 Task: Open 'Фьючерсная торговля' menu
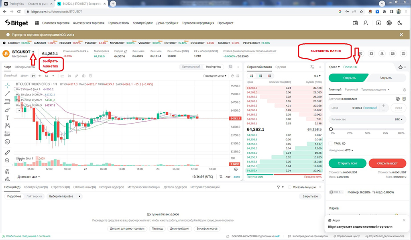coord(89,23)
